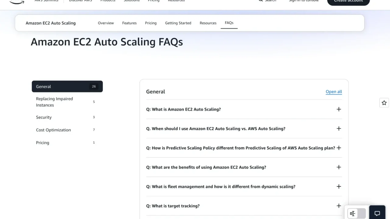
Task: Expand the fleet management question
Action: (x=244, y=186)
